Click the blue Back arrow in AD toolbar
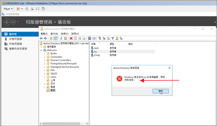Viewport: 217px width, 126px height. click(x=41, y=38)
